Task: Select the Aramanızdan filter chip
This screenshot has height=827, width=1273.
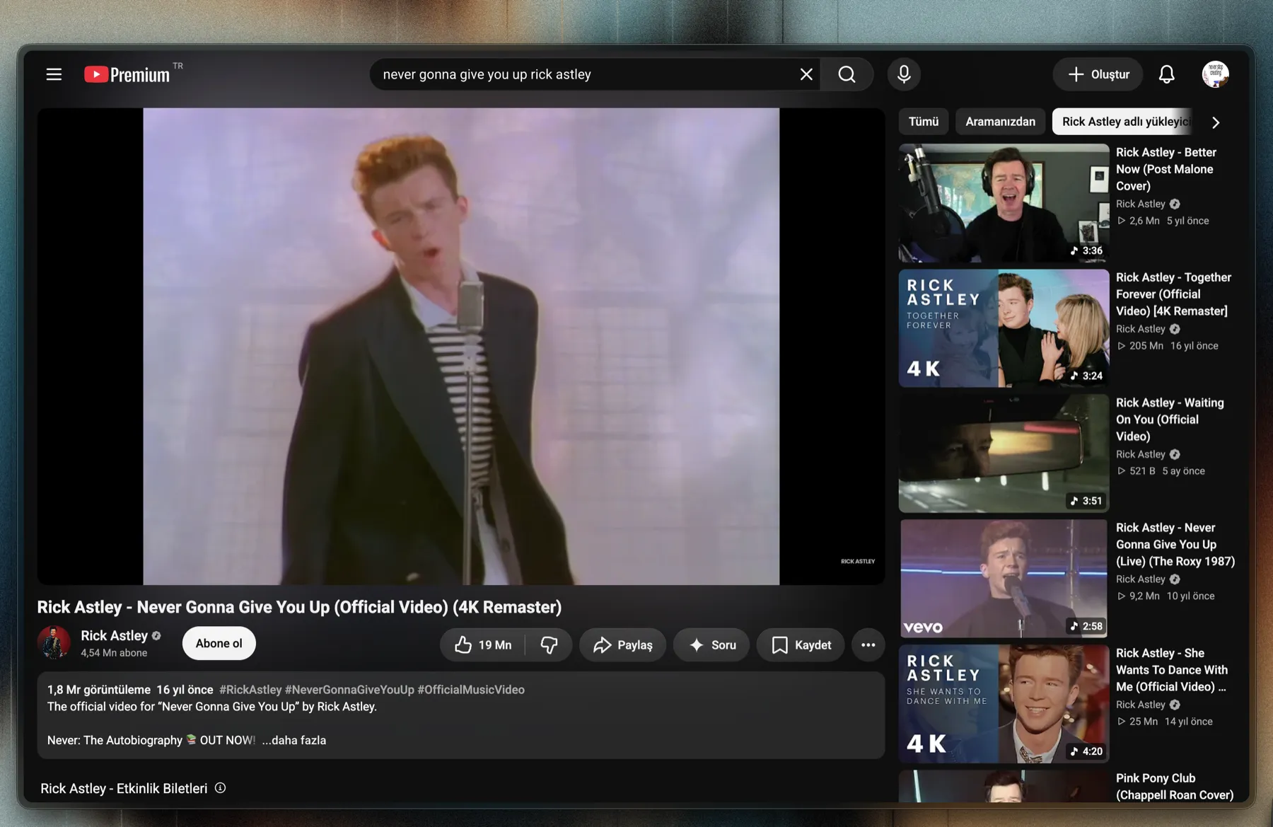Action: point(1000,122)
